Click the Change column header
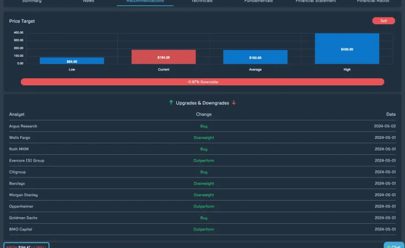This screenshot has width=405, height=248. coord(204,114)
